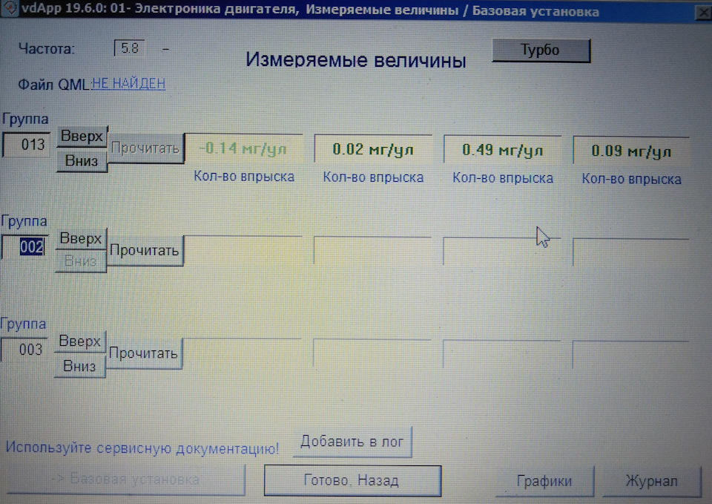Open the Графики view
The width and height of the screenshot is (712, 504).
pyautogui.click(x=544, y=481)
